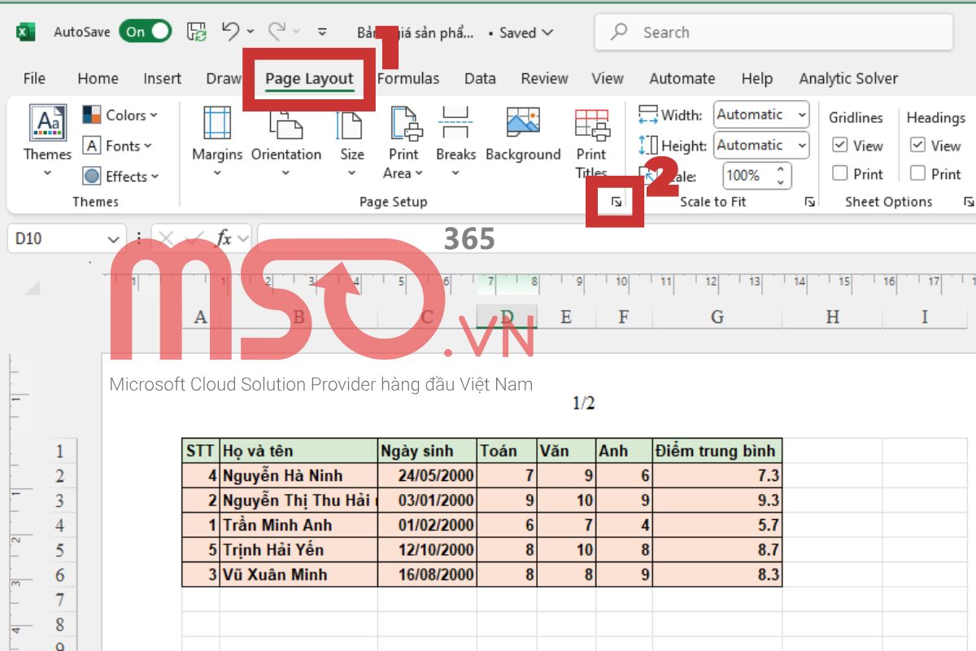Select column H header

point(832,317)
